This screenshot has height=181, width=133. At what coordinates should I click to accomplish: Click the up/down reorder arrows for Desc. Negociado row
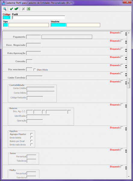pos(126,42)
